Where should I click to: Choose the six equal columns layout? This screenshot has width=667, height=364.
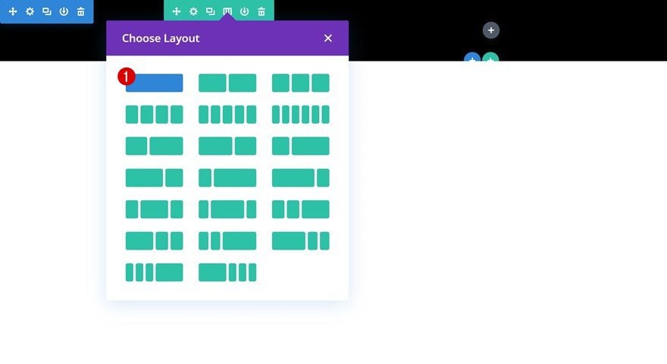[x=300, y=115]
